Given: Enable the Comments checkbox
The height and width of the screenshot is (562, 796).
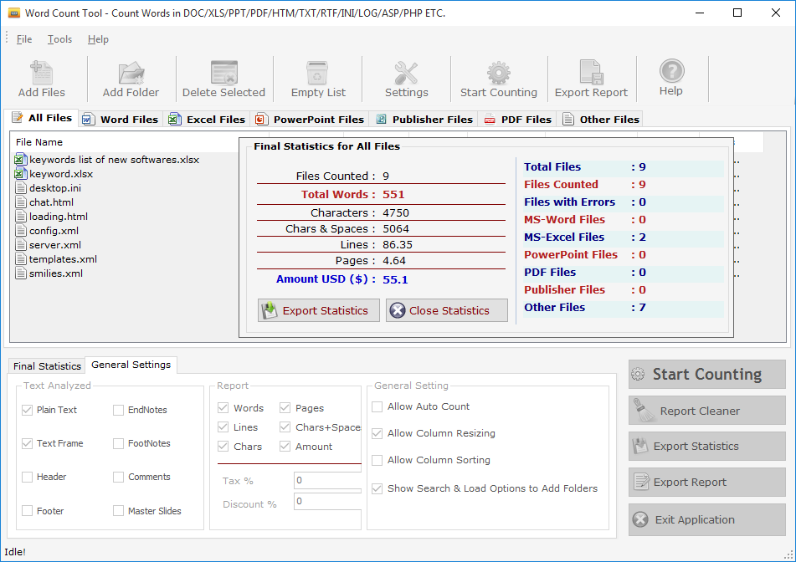Looking at the screenshot, I should 118,477.
